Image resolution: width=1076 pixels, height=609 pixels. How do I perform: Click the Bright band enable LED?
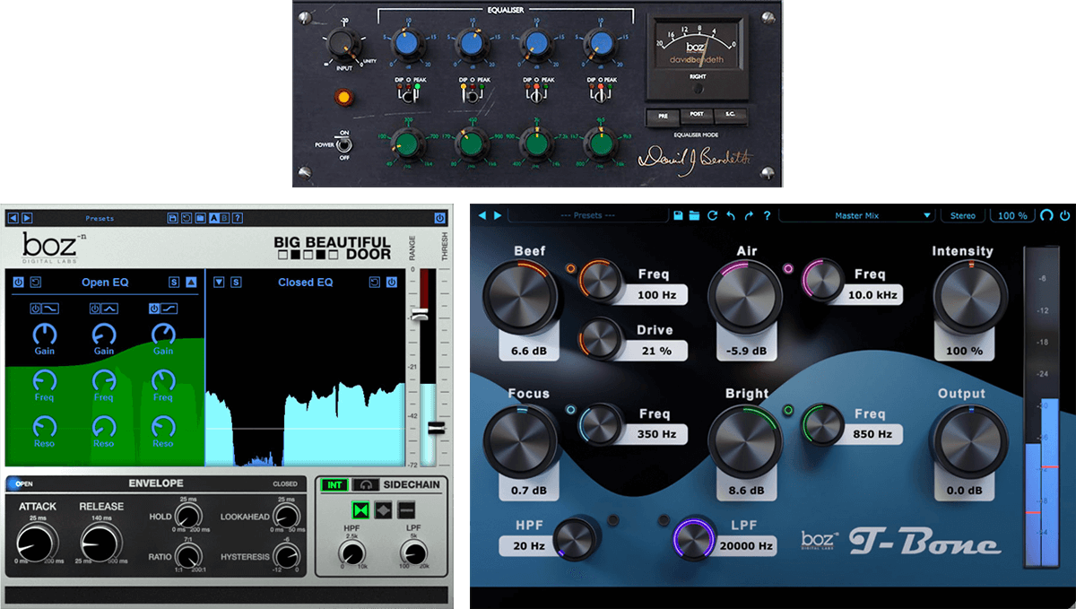point(788,411)
